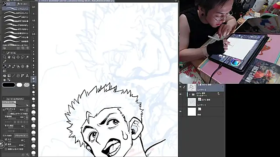This screenshot has height=157, width=280.
Task: Select the Blend tool
Action: click(4, 71)
